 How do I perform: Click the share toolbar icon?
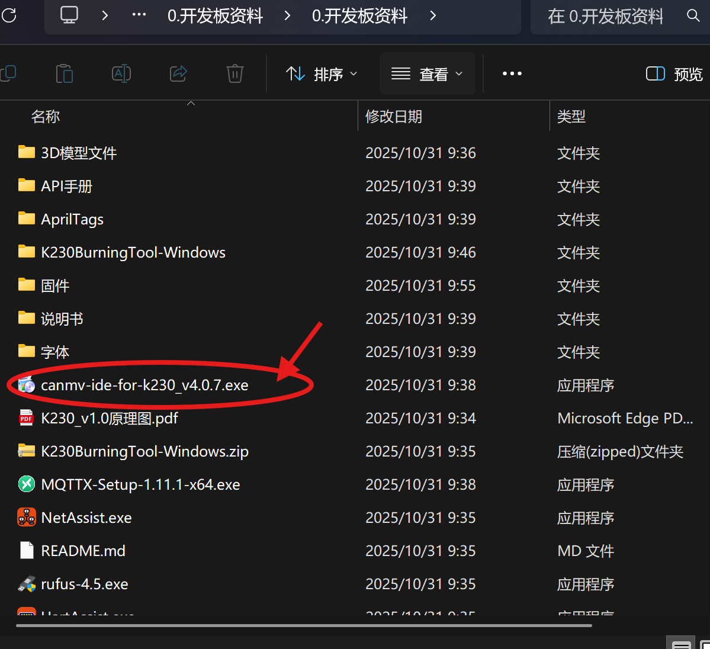tap(178, 74)
